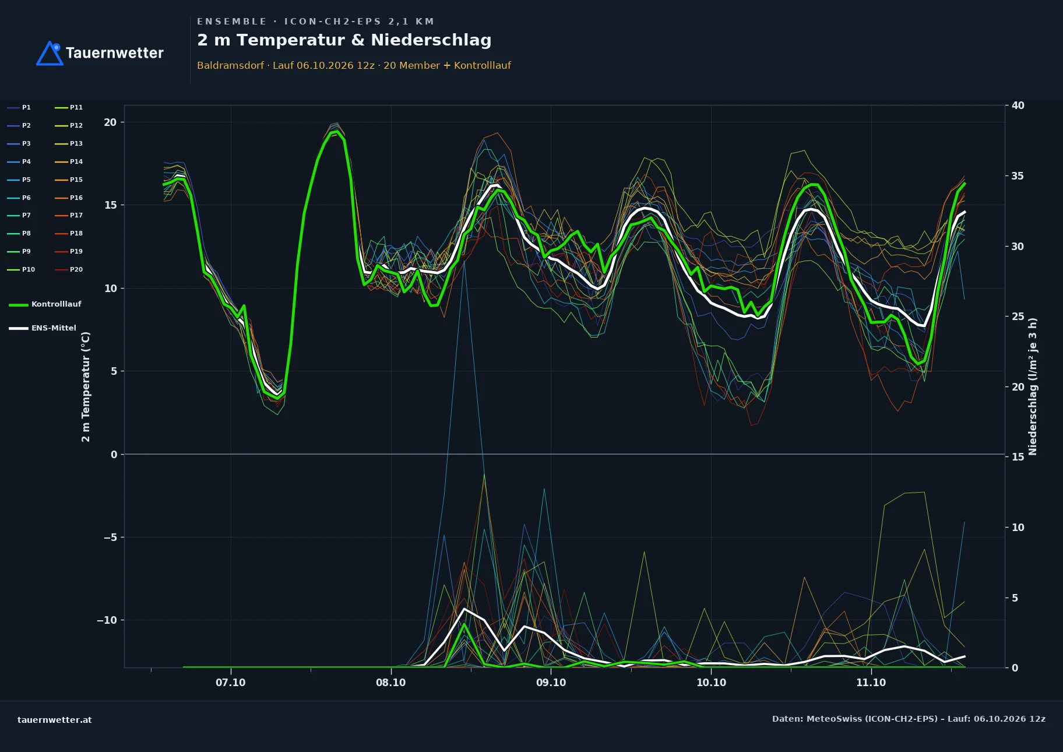1063x752 pixels.
Task: Click the 09.10 date label on the time axis
Action: point(551,683)
